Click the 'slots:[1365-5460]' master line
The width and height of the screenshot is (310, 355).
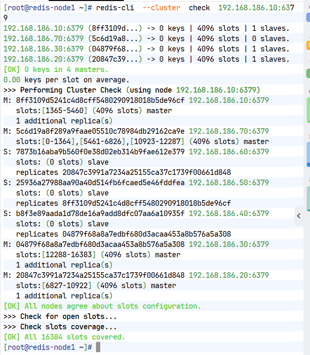tap(94, 111)
